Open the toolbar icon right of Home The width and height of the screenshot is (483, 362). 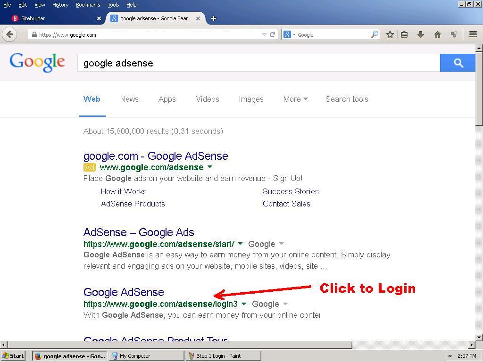454,34
